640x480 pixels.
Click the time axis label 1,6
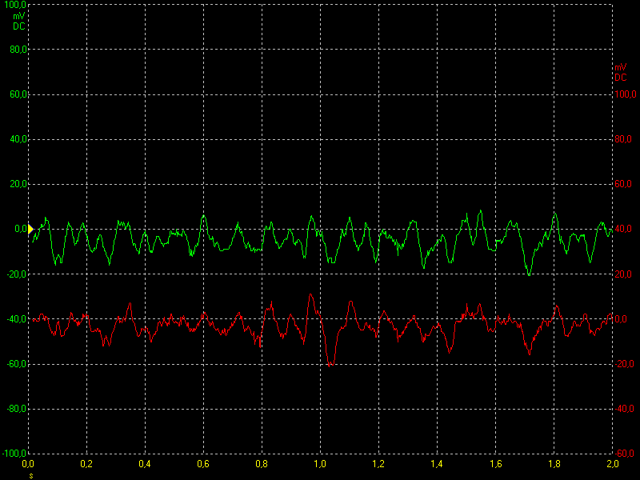click(x=495, y=464)
